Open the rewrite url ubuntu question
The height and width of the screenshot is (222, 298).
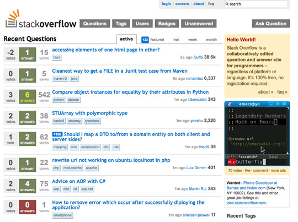[111, 160]
